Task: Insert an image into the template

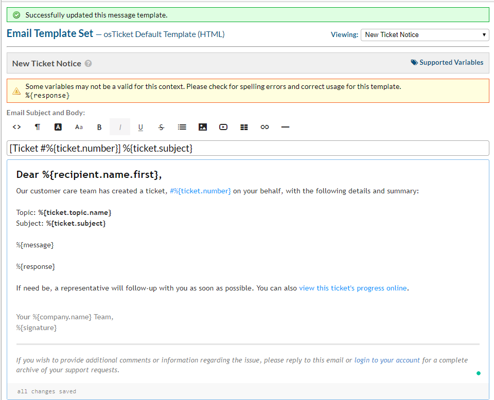Action: point(203,127)
